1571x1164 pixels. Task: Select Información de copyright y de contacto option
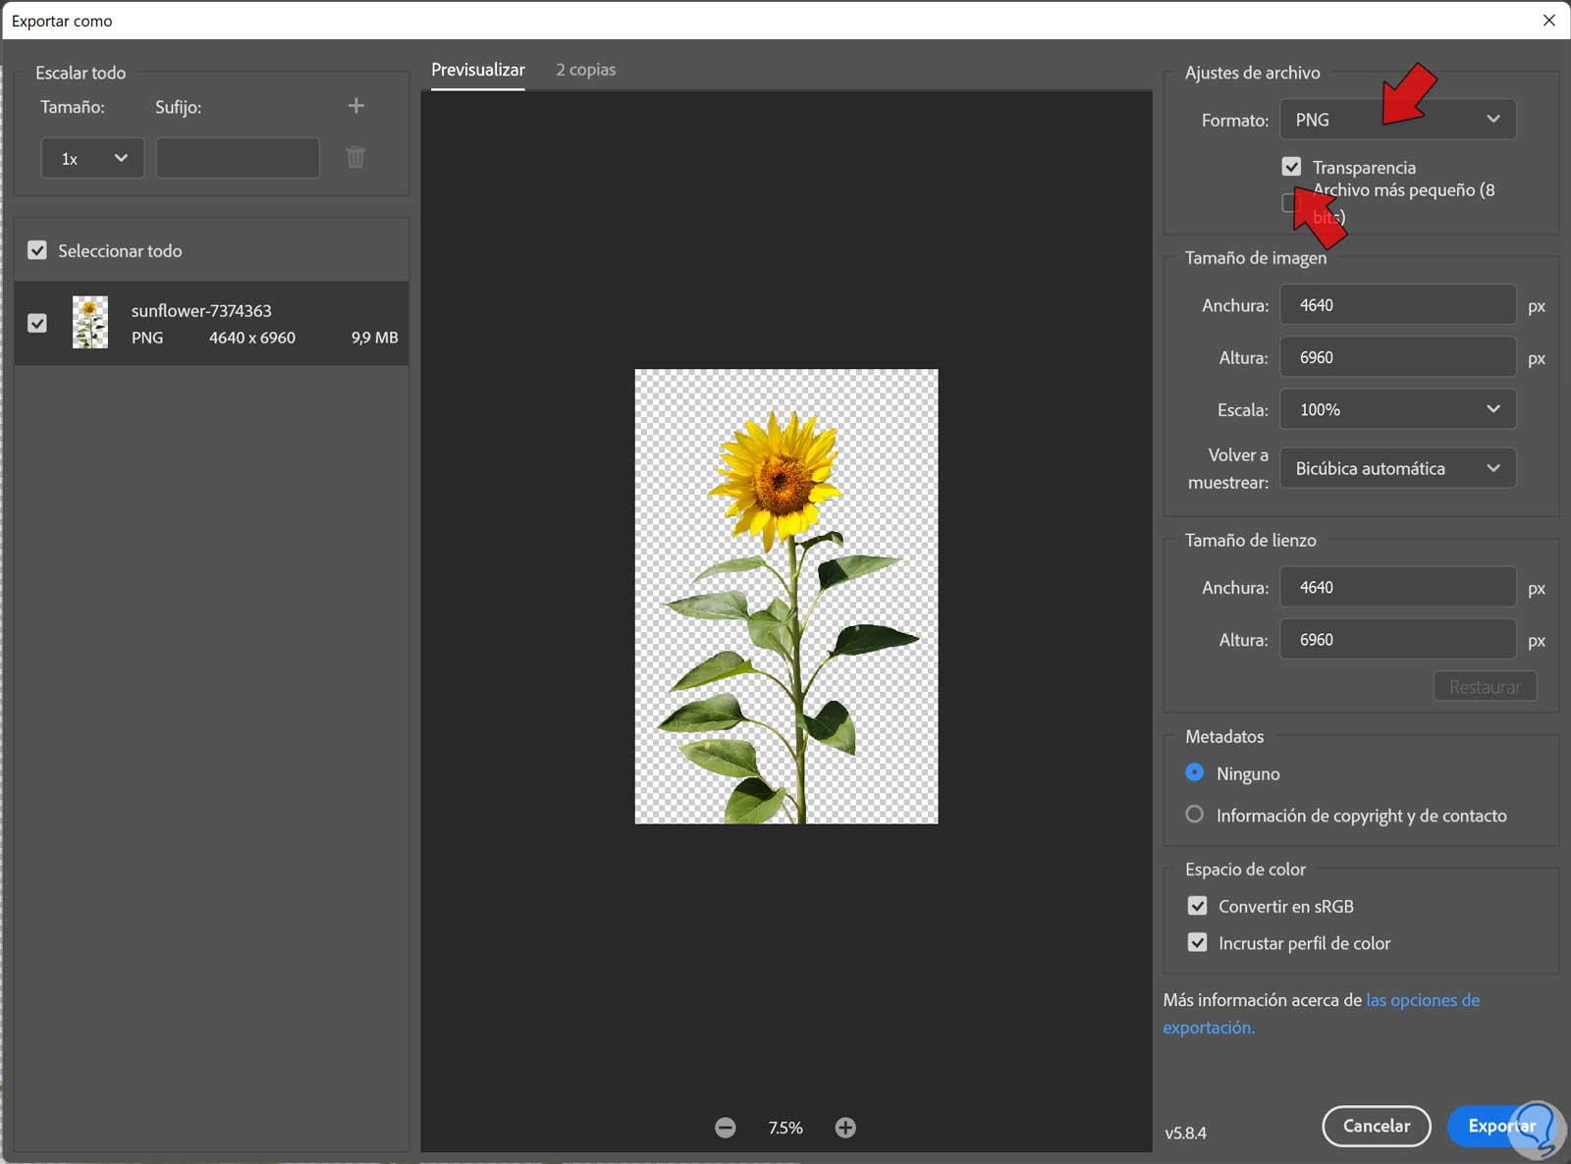coord(1194,815)
